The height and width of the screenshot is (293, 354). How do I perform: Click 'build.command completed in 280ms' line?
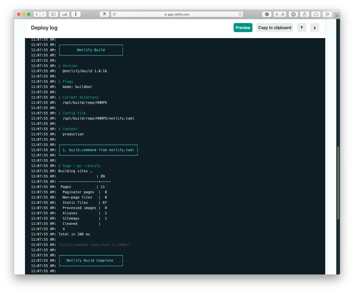(x=94, y=245)
